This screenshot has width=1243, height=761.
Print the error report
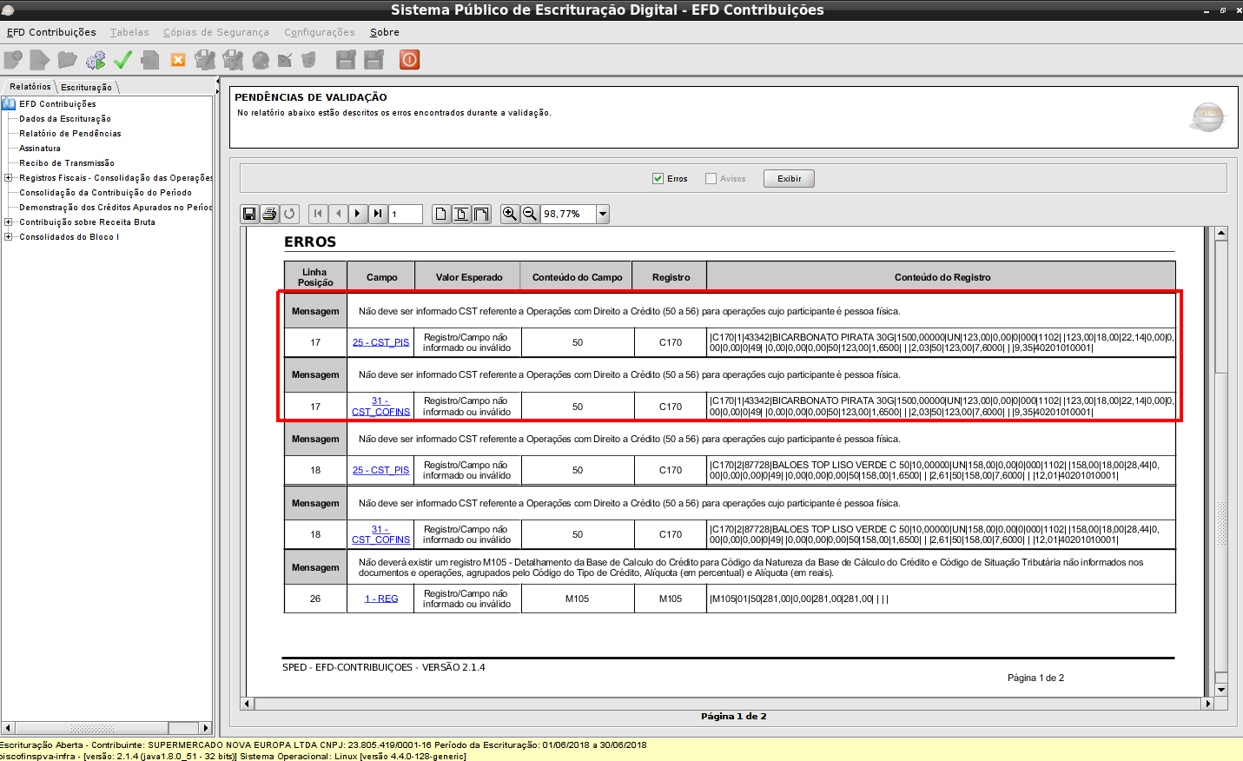[x=269, y=214]
